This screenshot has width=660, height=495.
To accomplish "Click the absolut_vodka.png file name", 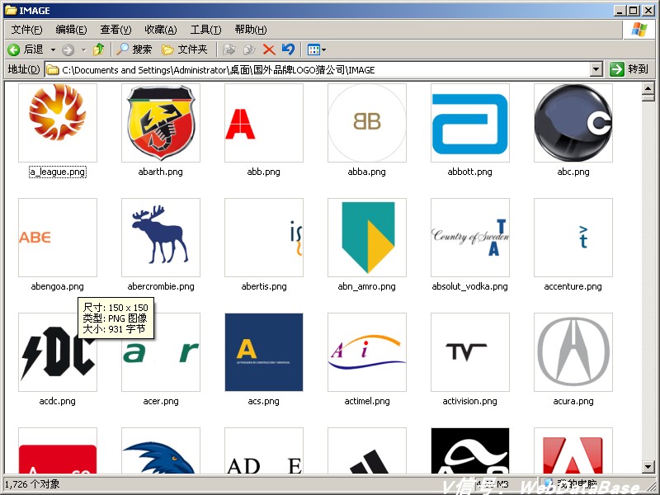I will coord(469,286).
